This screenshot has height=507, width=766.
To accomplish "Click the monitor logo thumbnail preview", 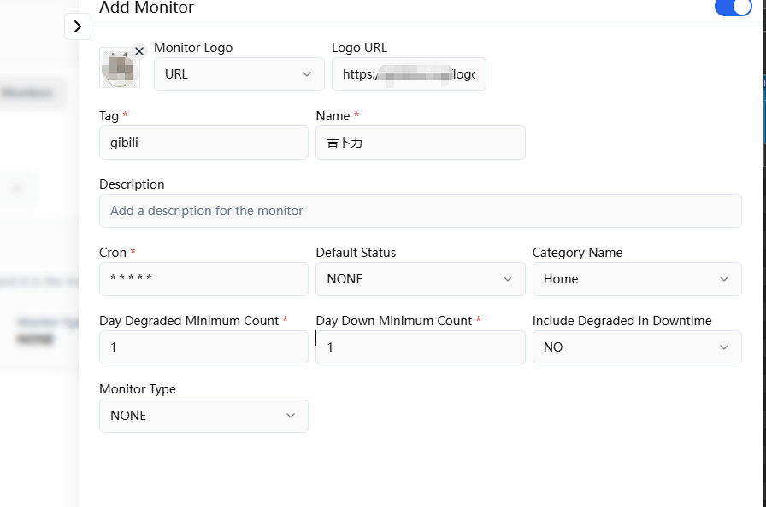I will pyautogui.click(x=119, y=67).
